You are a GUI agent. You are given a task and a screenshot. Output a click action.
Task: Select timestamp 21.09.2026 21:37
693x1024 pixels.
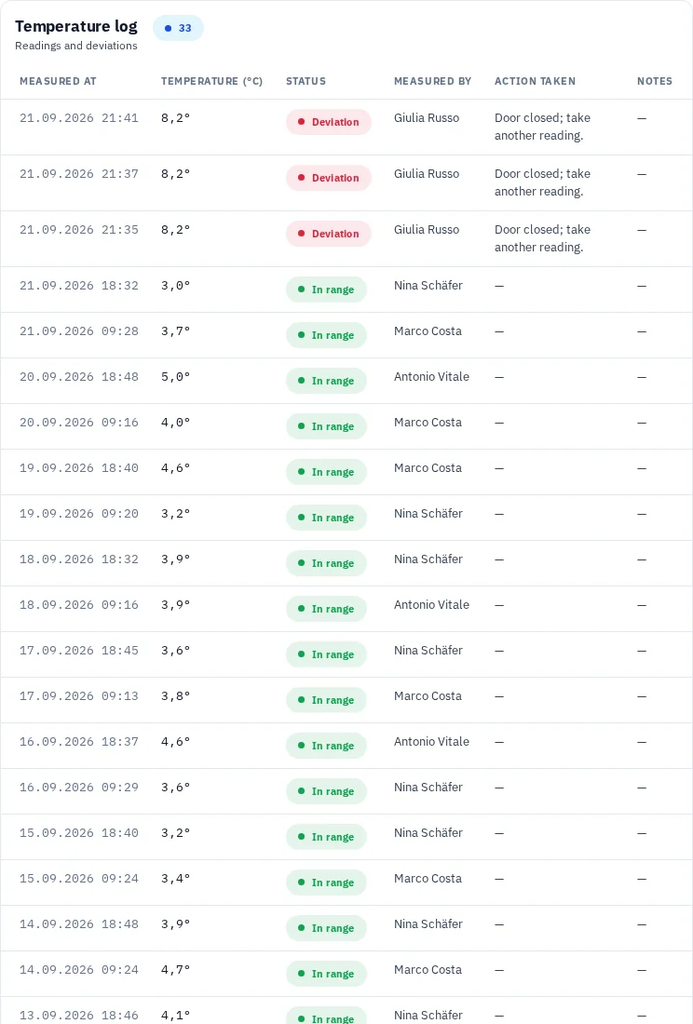coord(79,174)
